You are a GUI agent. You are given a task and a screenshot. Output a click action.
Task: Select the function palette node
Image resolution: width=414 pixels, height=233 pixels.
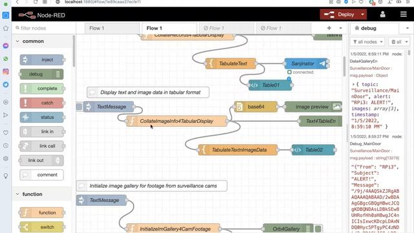[x=41, y=213]
